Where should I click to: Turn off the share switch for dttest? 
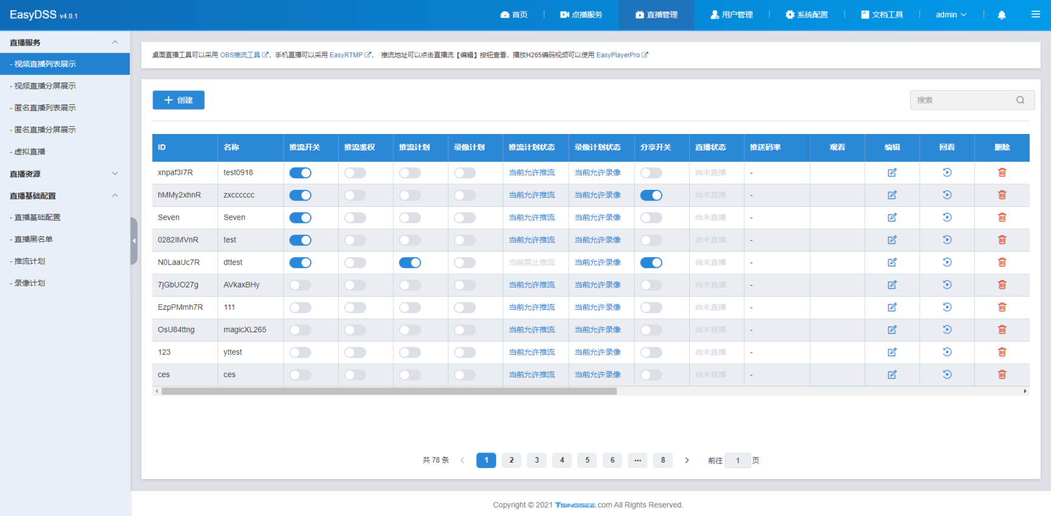(x=651, y=263)
